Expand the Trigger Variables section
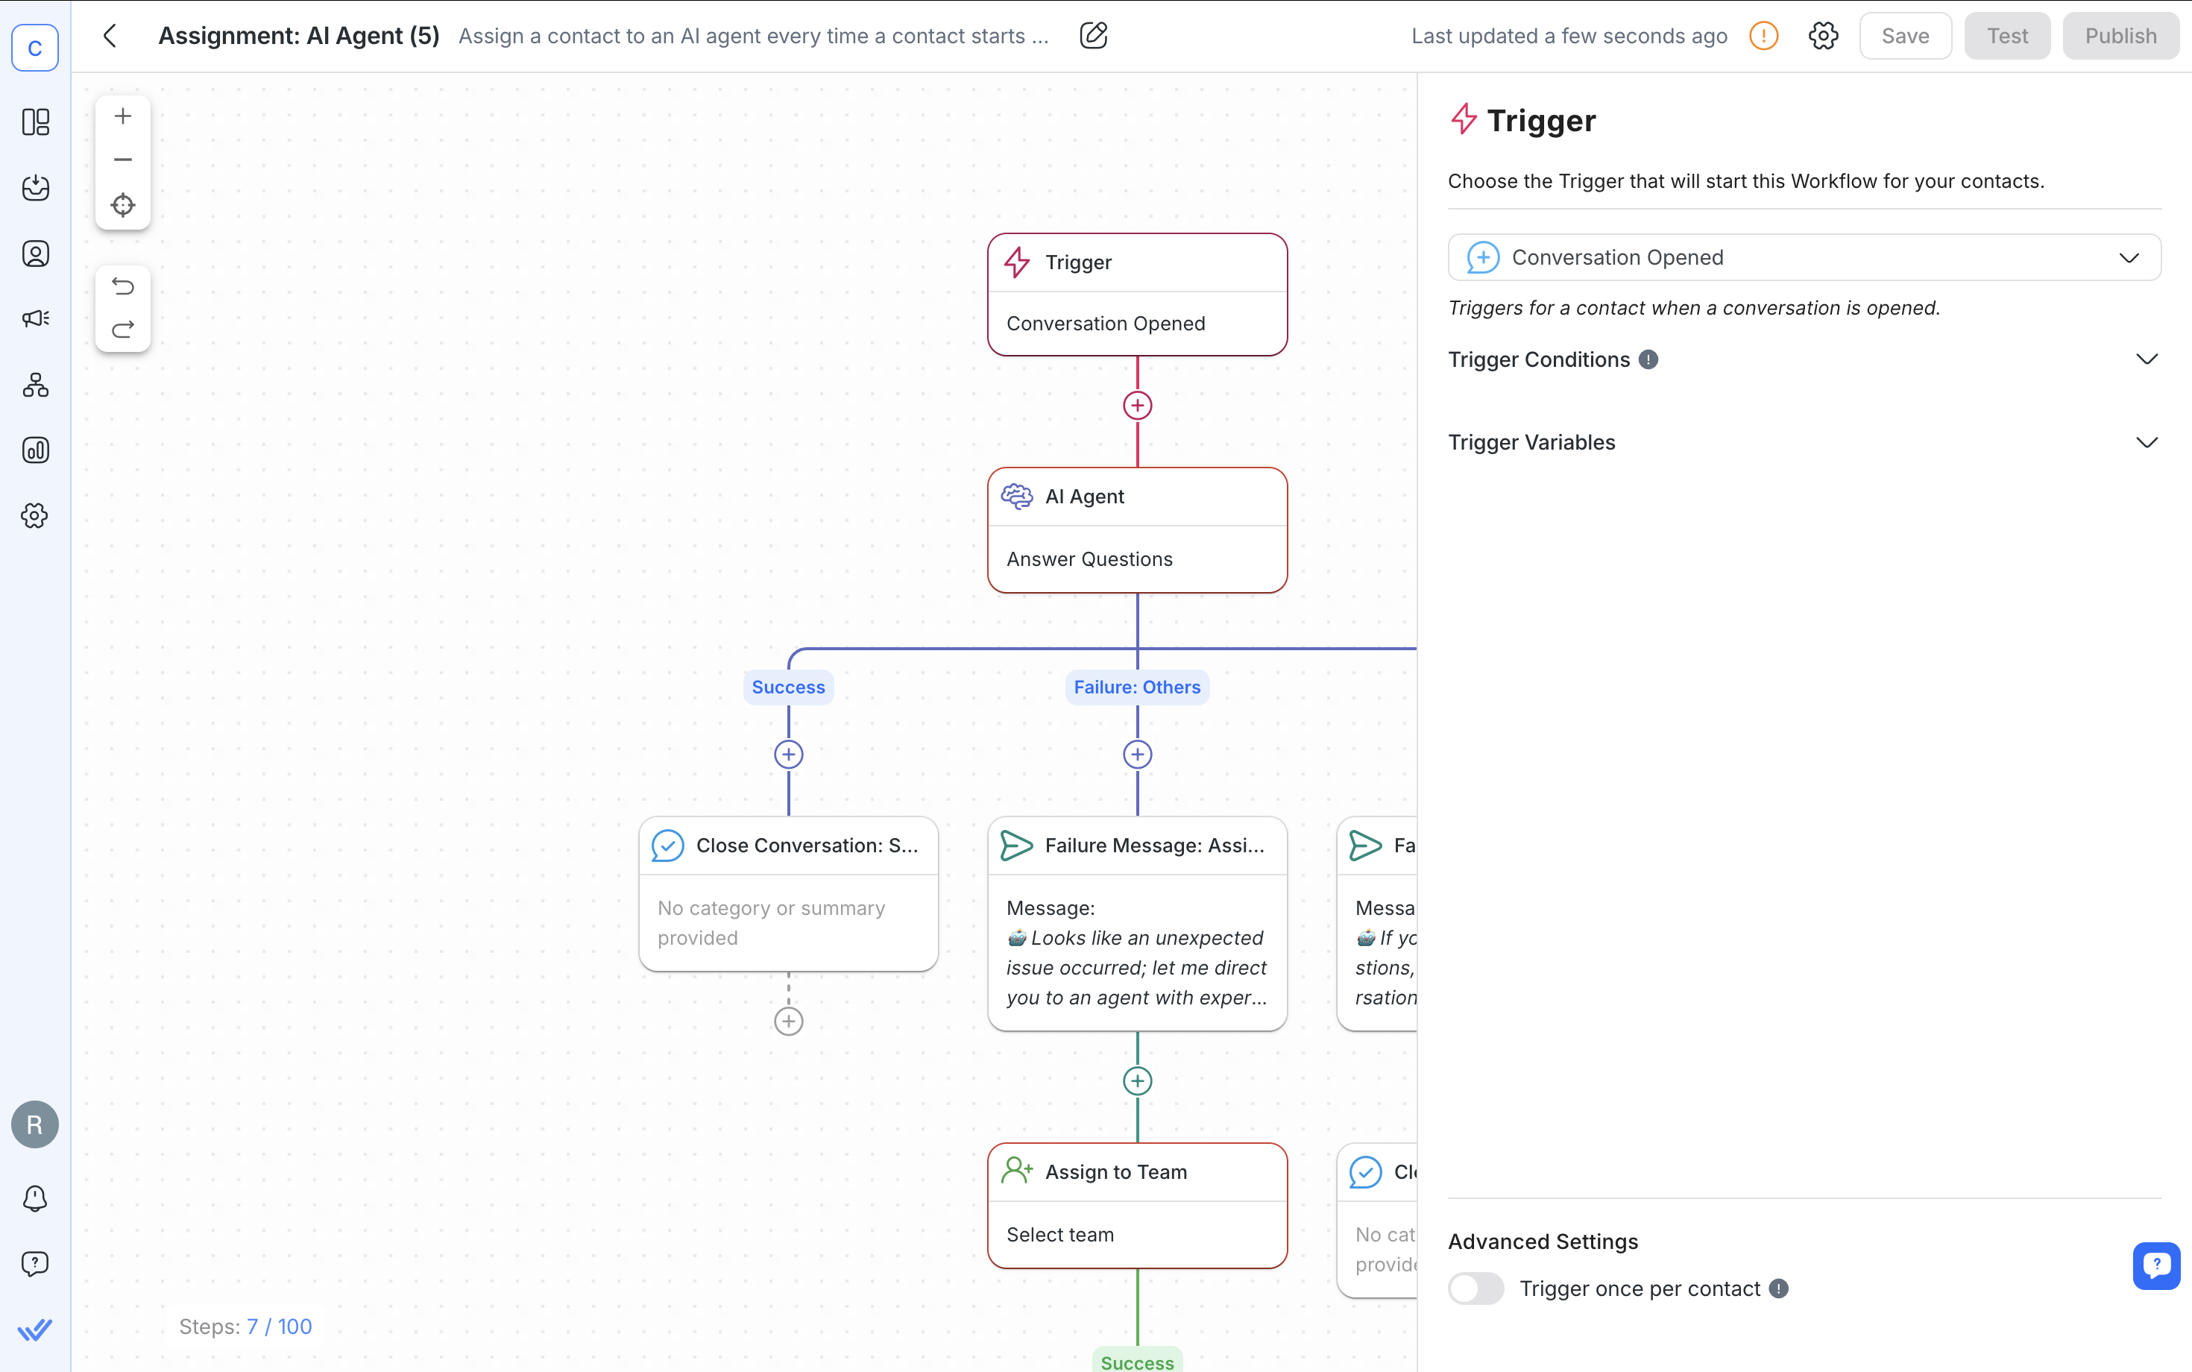2192x1372 pixels. [x=2147, y=442]
